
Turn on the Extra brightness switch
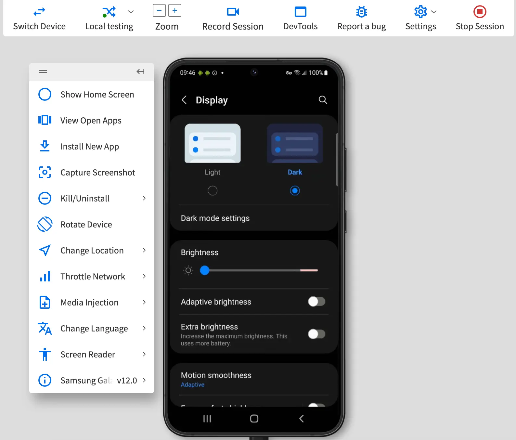[x=316, y=334]
